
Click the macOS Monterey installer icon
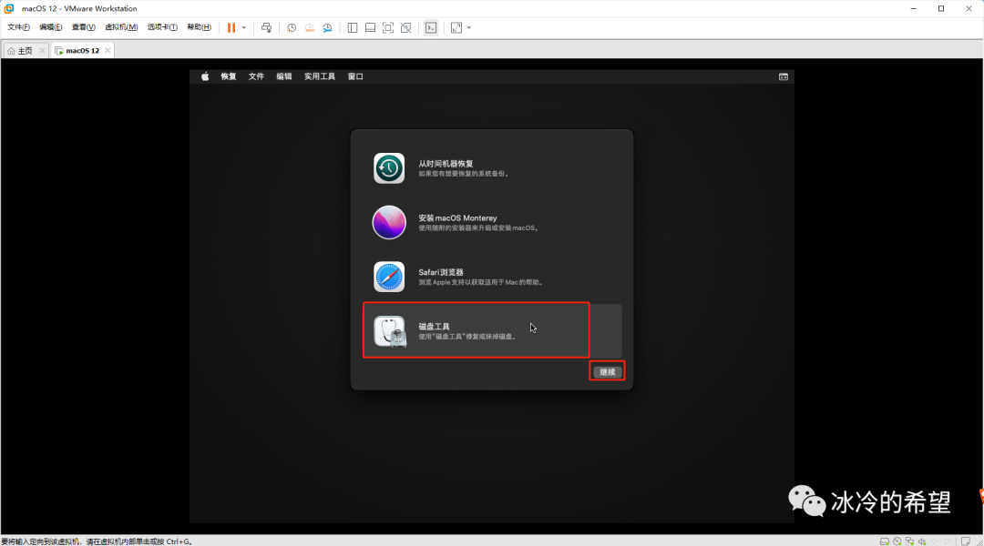click(x=389, y=223)
